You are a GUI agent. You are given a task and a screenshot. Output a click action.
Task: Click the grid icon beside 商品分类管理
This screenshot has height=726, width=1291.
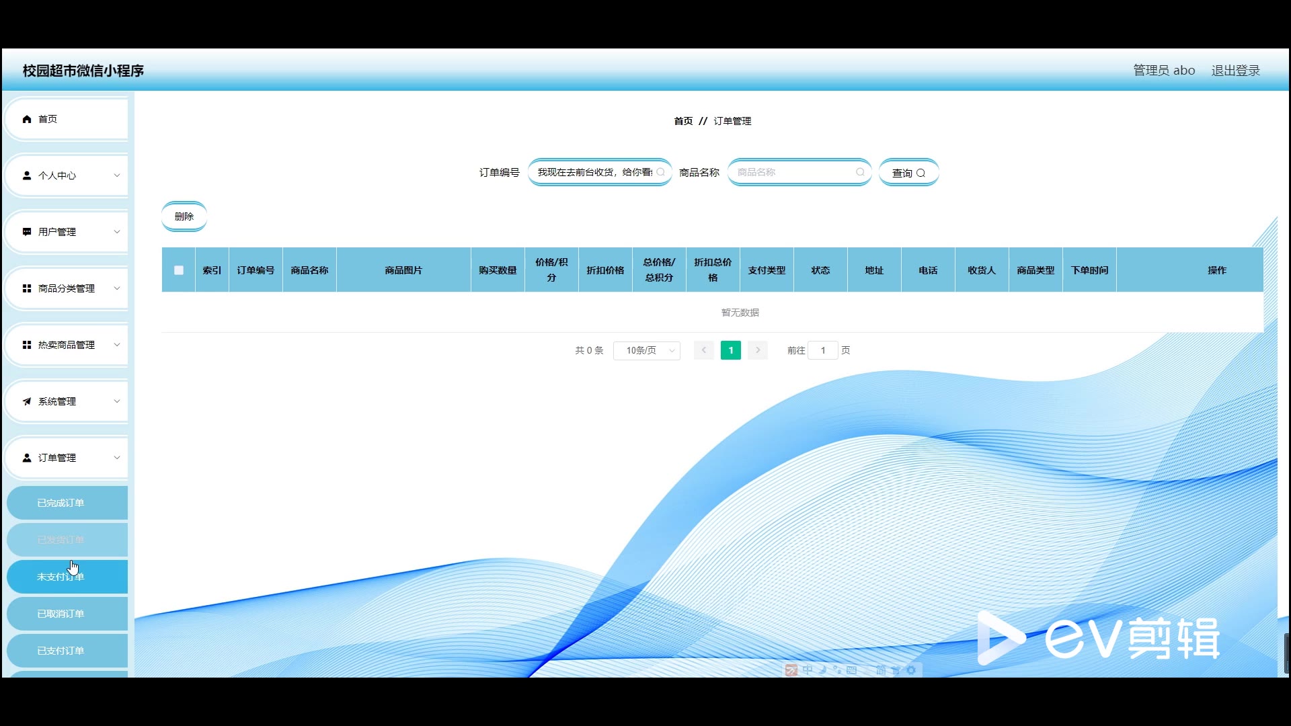(x=27, y=288)
